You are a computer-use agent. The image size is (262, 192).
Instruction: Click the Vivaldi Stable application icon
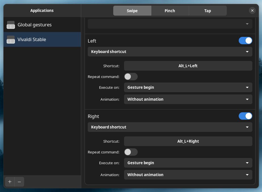coord(11,40)
